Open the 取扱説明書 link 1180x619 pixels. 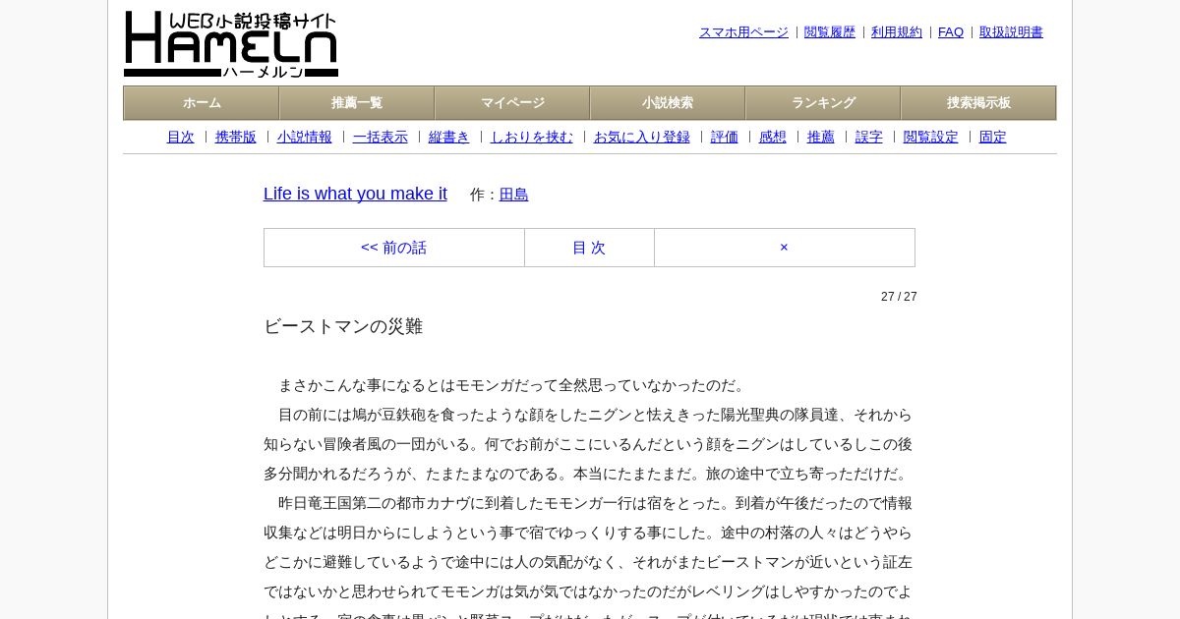[1011, 32]
